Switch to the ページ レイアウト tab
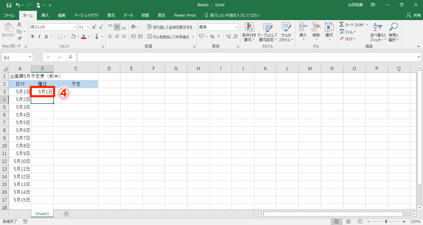 (86, 15)
